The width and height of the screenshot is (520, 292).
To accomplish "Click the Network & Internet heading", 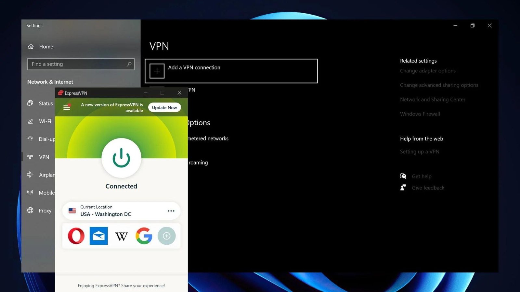I will 50,82.
